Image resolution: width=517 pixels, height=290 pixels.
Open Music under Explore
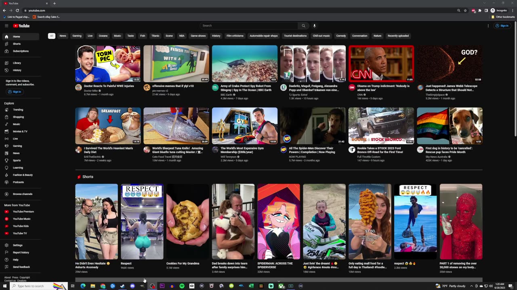(x=20, y=124)
